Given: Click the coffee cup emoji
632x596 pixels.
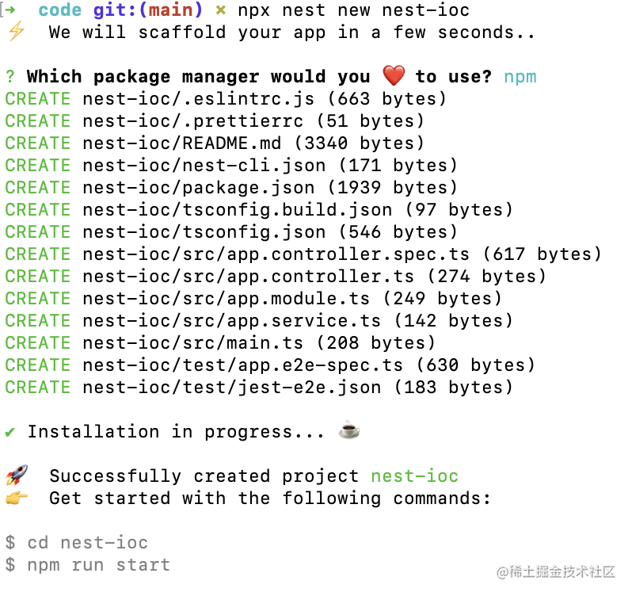Looking at the screenshot, I should point(349,431).
